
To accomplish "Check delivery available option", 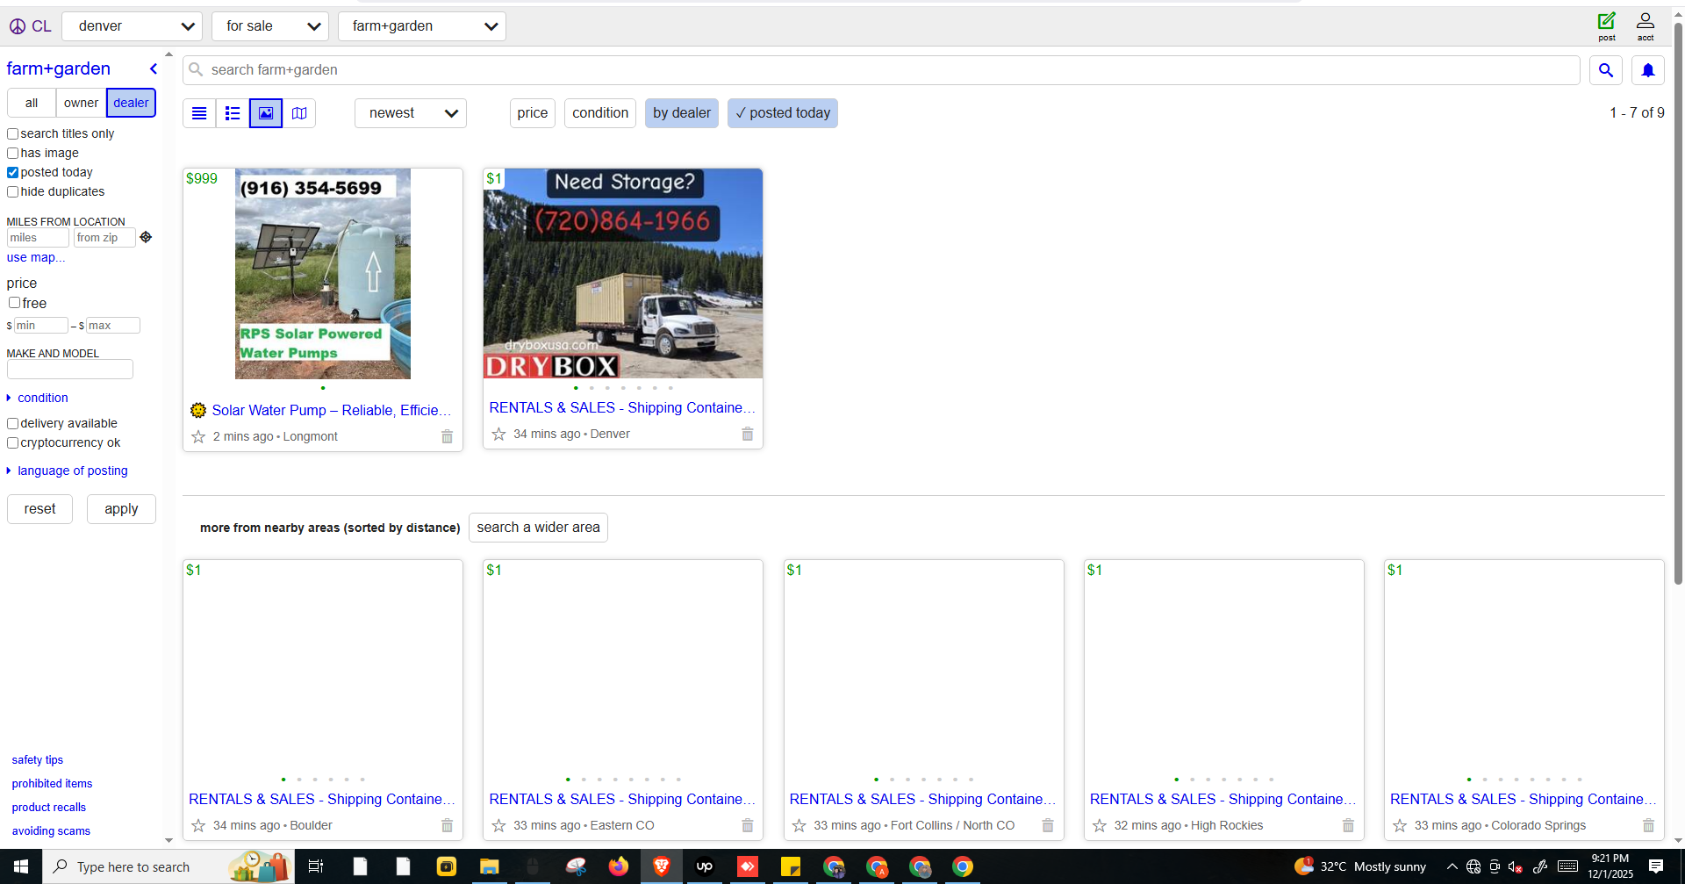I will tap(13, 424).
